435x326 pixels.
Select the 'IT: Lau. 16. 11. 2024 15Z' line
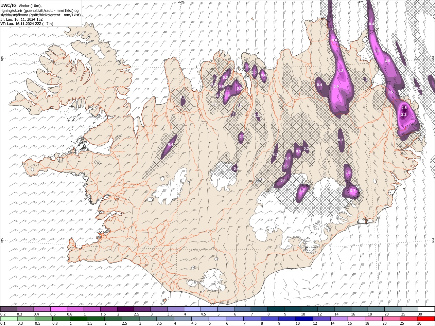pyautogui.click(x=21, y=19)
